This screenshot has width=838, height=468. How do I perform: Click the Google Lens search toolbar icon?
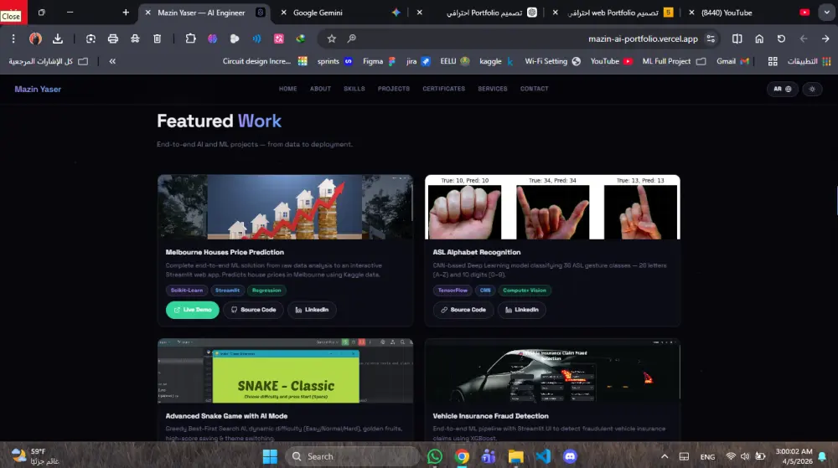[91, 39]
